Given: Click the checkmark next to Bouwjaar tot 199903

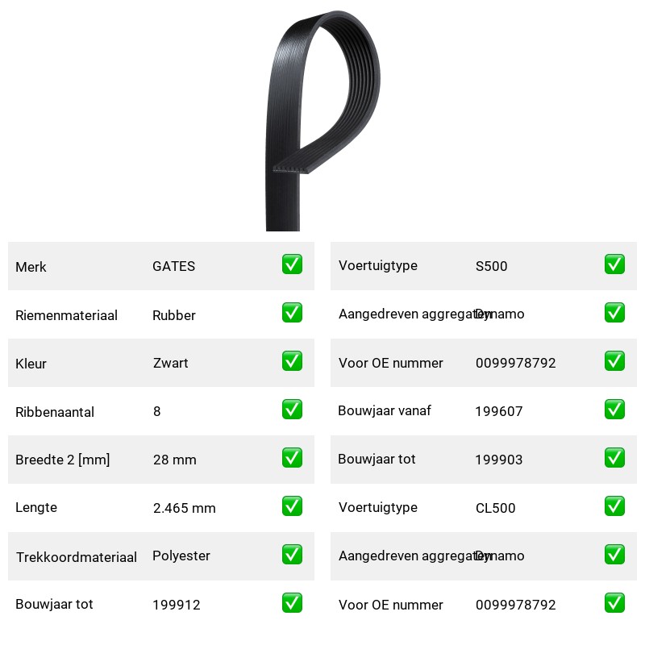Looking at the screenshot, I should point(614,458).
